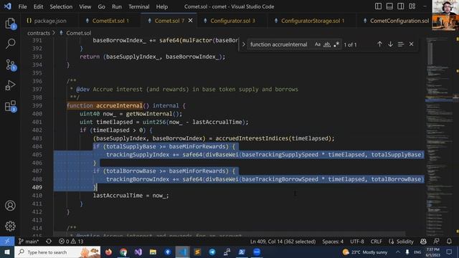Switch to the ConfiguratorStorage.sol tab

click(312, 21)
